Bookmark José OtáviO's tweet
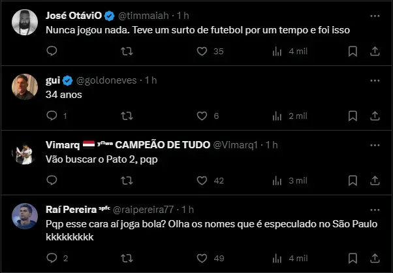The width and height of the screenshot is (393, 273). pyautogui.click(x=353, y=51)
